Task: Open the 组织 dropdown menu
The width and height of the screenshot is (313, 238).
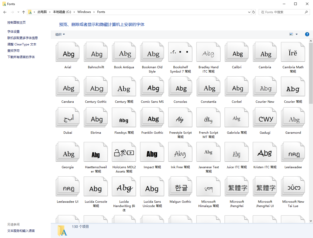Action: [x=60, y=34]
